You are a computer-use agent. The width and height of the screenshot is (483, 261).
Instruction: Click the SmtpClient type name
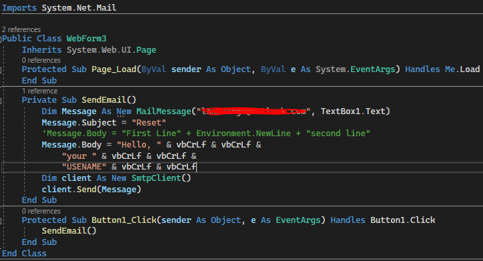(x=157, y=178)
